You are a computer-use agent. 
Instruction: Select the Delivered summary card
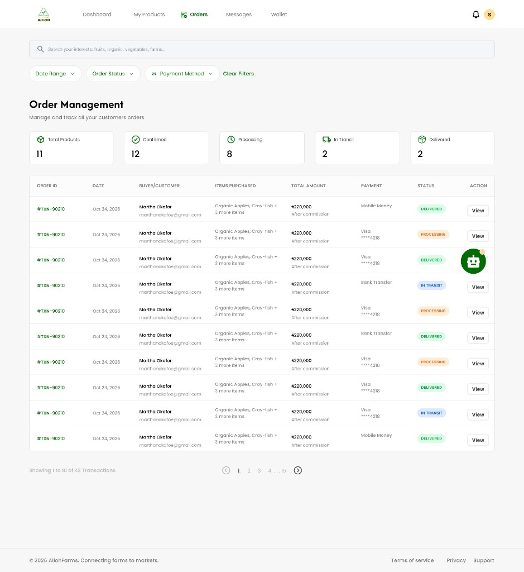tap(453, 147)
